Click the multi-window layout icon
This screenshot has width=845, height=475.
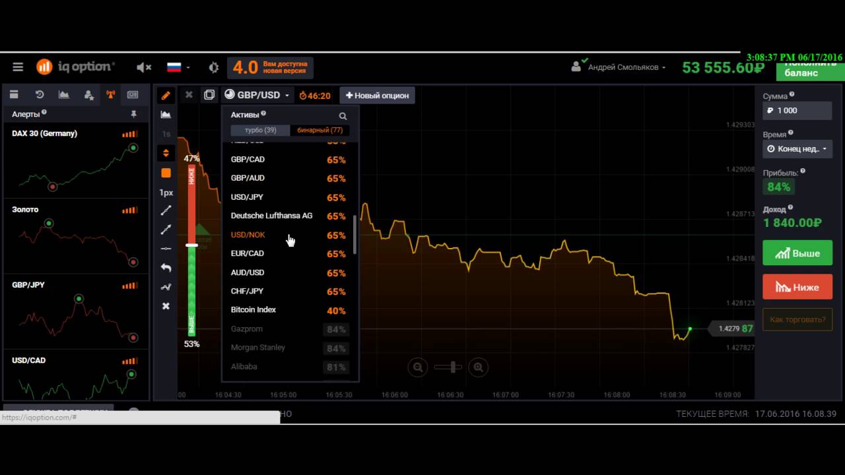[209, 95]
